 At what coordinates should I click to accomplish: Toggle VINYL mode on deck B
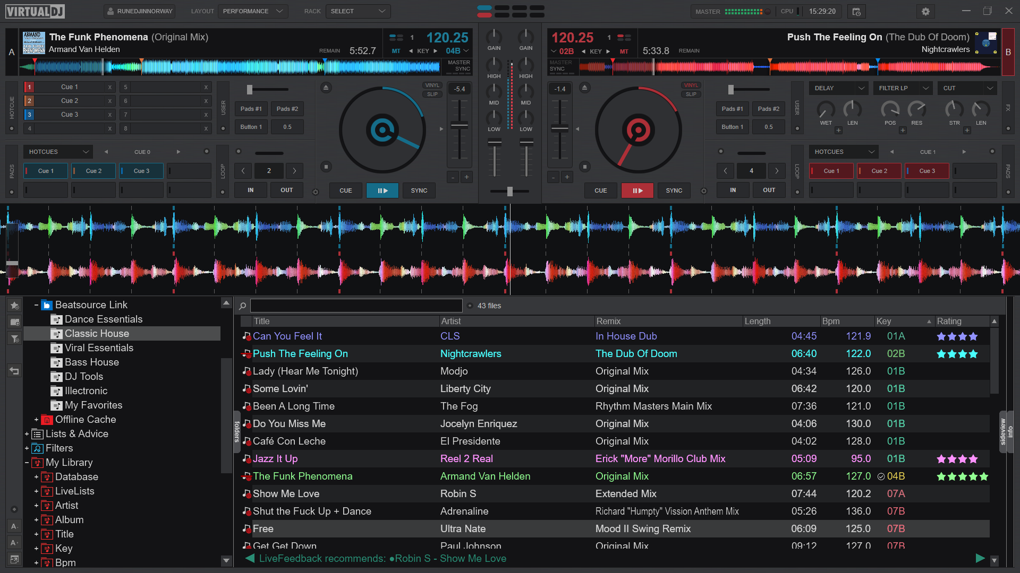tap(691, 85)
